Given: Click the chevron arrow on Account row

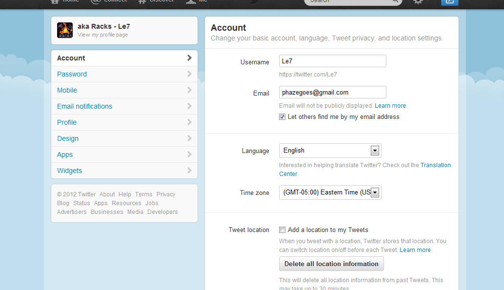Looking at the screenshot, I should (189, 58).
